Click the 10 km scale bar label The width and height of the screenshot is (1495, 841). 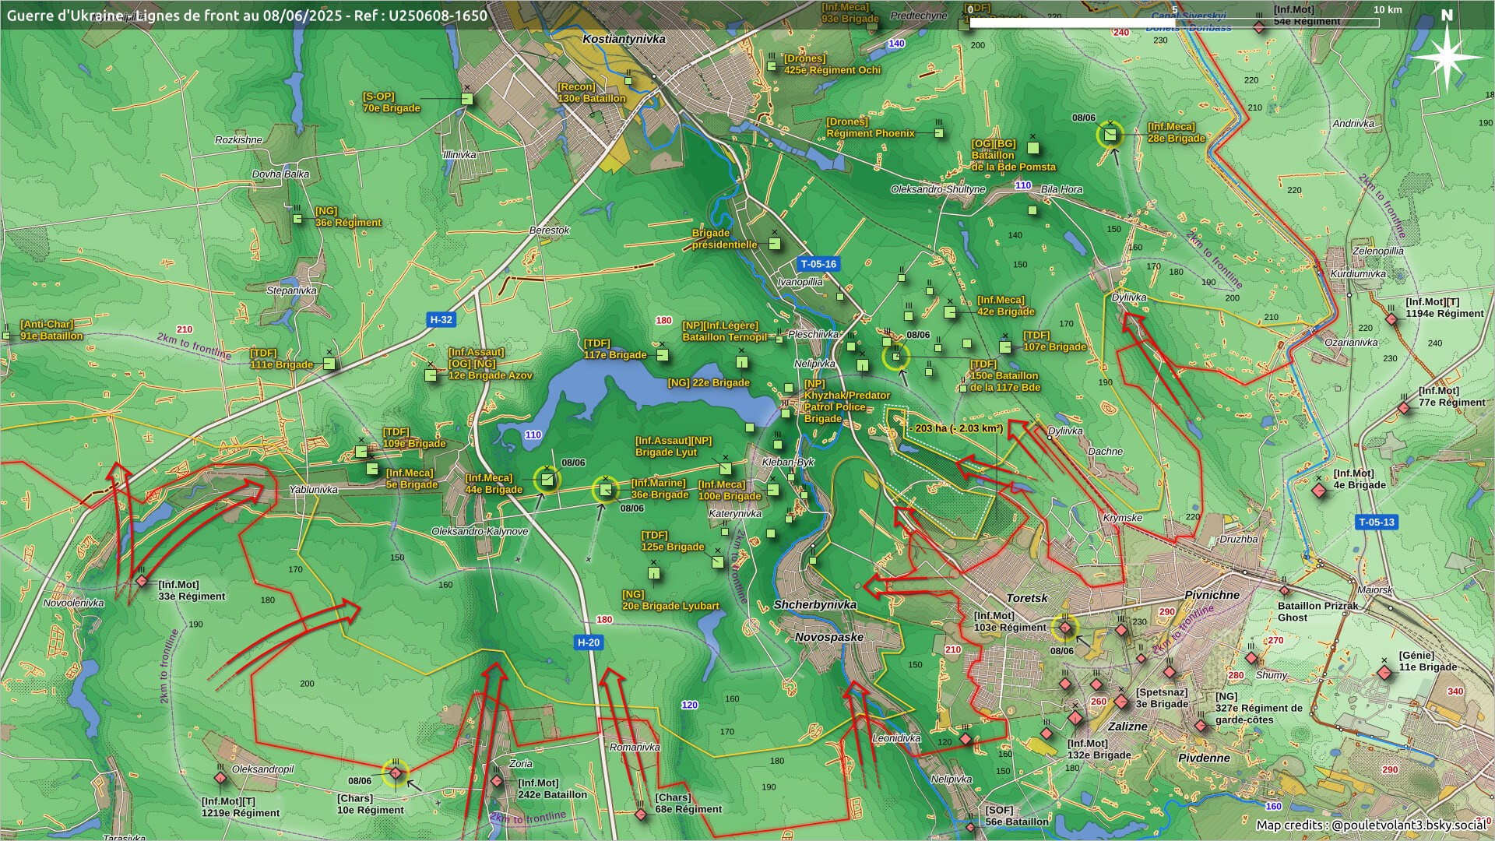(1388, 9)
